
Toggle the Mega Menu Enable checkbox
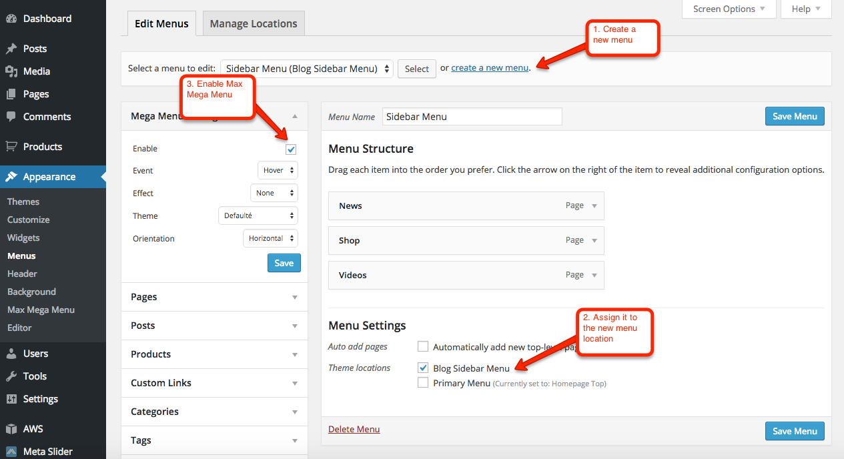pyautogui.click(x=291, y=149)
